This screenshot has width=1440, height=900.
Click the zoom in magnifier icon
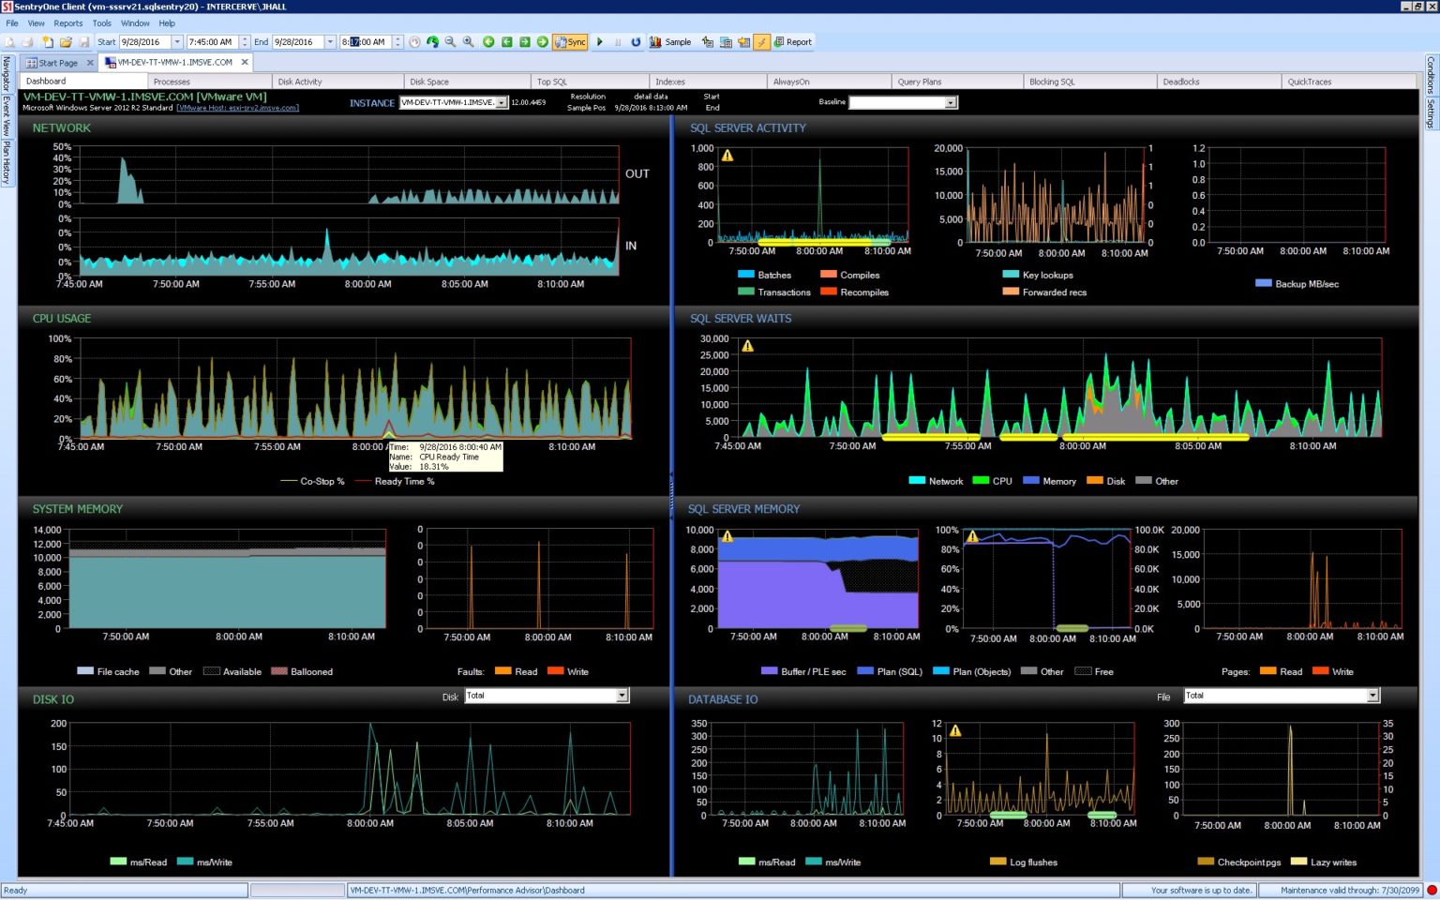point(469,42)
